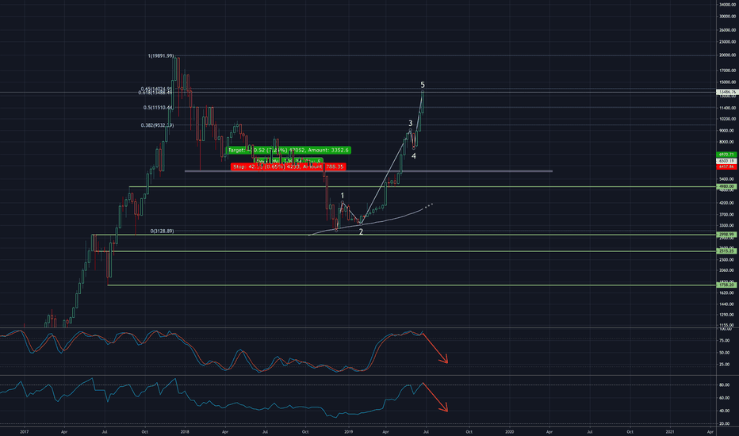The width and height of the screenshot is (739, 436).
Task: Click the 8000.00 price axis label
Action: pyautogui.click(x=728, y=142)
